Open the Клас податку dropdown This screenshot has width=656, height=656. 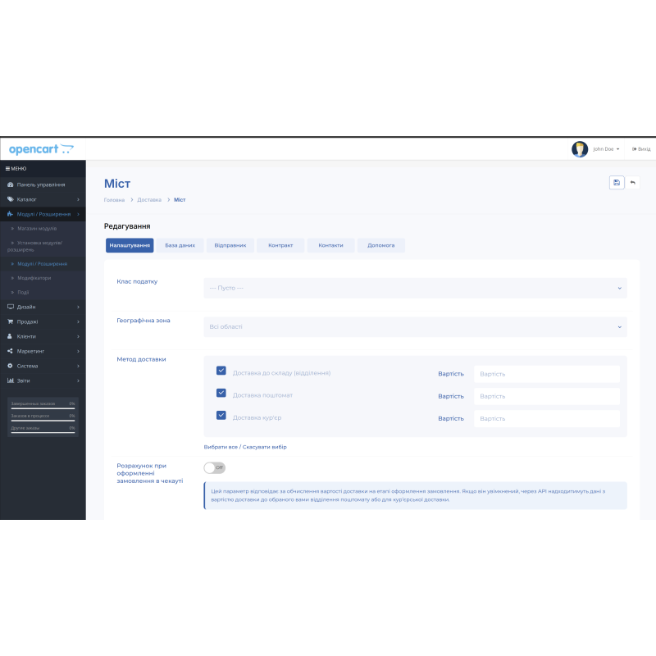coord(415,288)
